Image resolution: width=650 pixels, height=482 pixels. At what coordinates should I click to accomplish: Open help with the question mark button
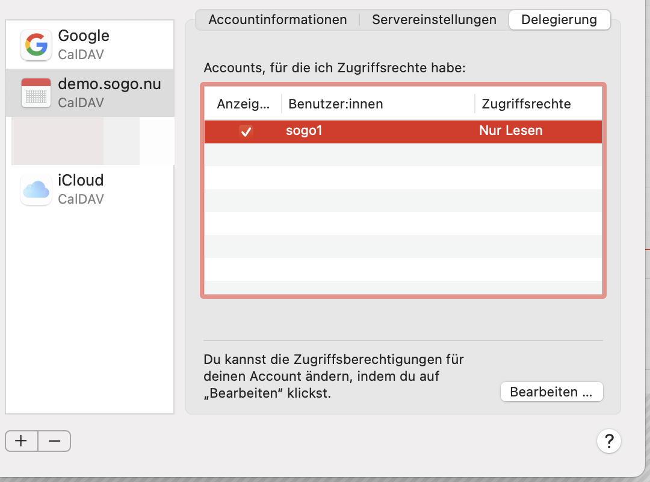click(608, 441)
